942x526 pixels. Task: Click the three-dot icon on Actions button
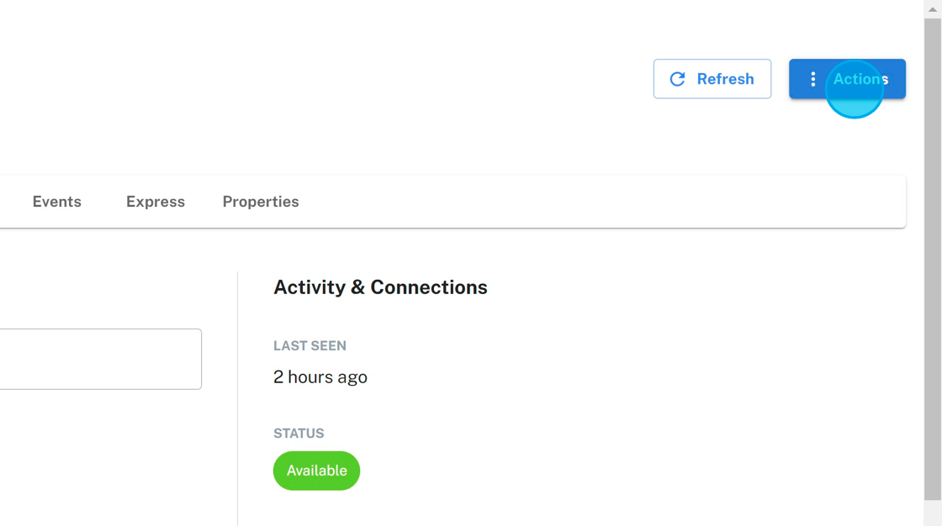click(x=812, y=79)
